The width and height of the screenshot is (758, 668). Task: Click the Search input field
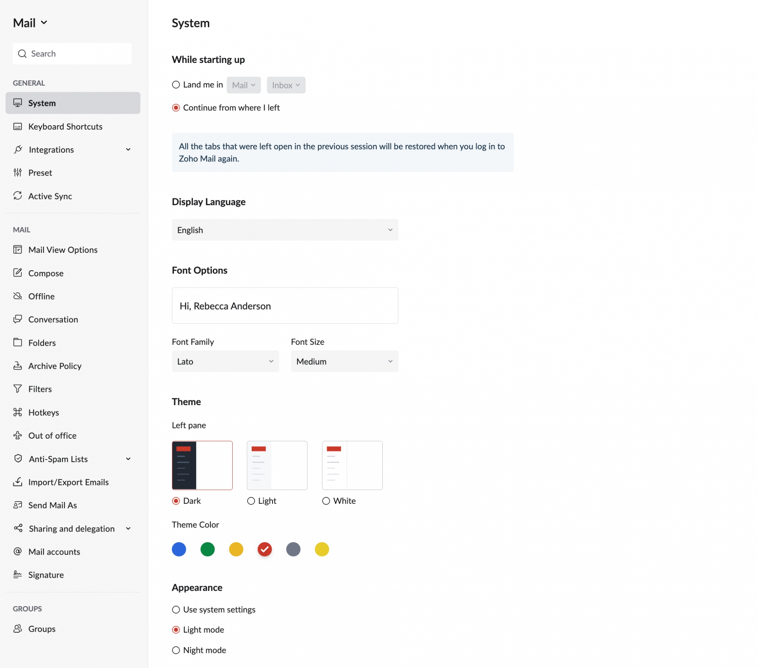(72, 53)
